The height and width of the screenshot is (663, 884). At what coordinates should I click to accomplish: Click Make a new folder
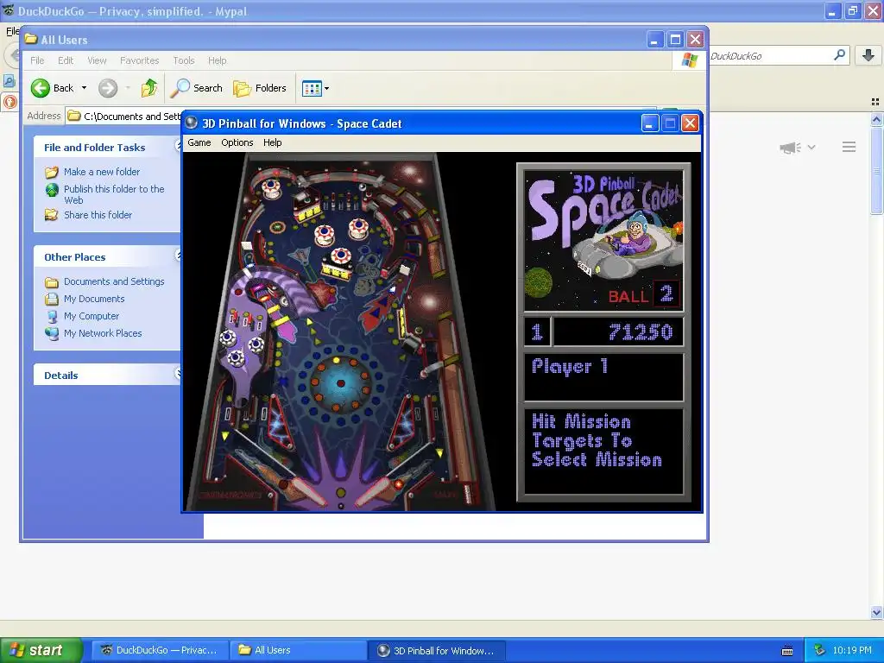click(102, 172)
